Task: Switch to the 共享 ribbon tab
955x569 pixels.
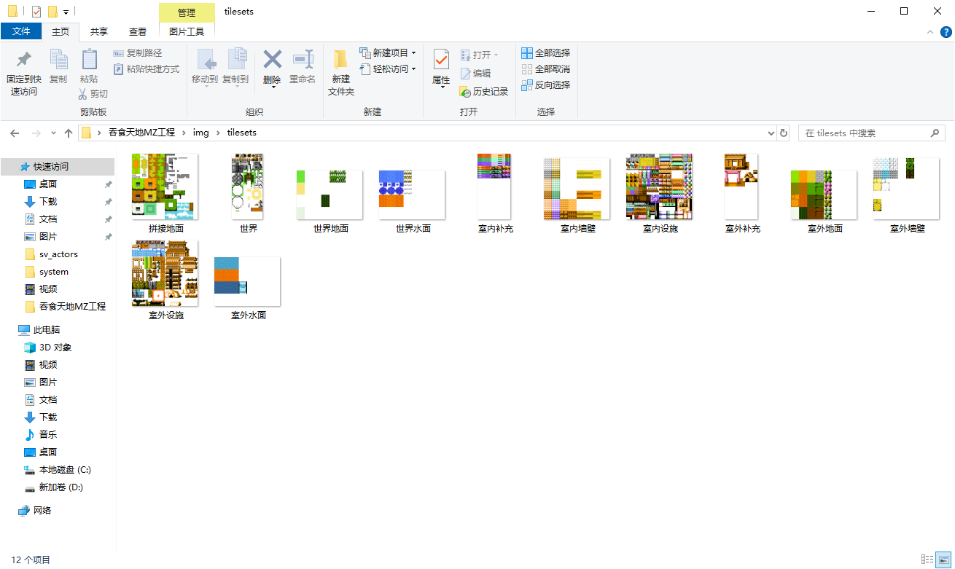Action: (99, 31)
